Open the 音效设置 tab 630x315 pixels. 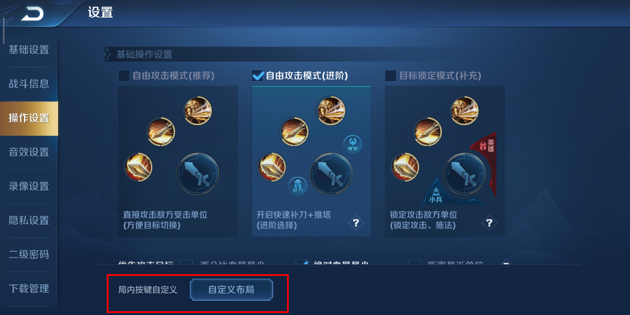coord(29,152)
